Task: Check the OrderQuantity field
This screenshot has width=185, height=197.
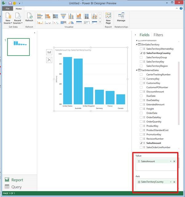Action: [x=141, y=122]
